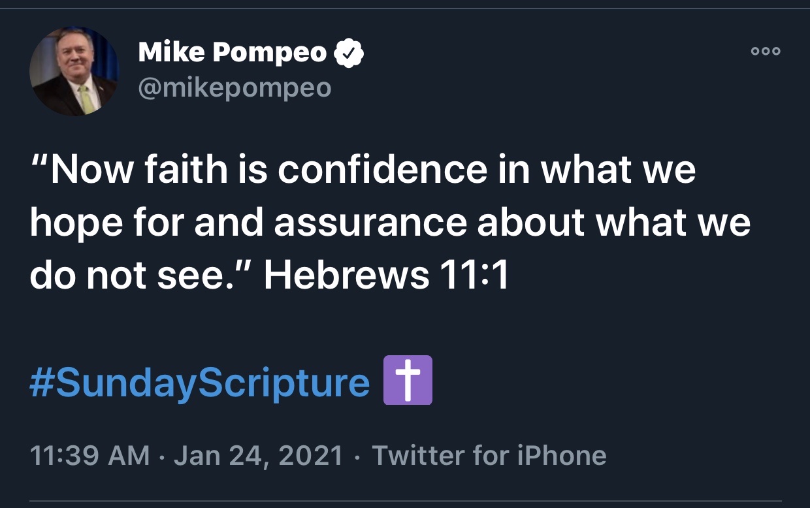Viewport: 810px width, 508px height.
Task: Click the word "faith" in the tweet
Action: (x=185, y=170)
